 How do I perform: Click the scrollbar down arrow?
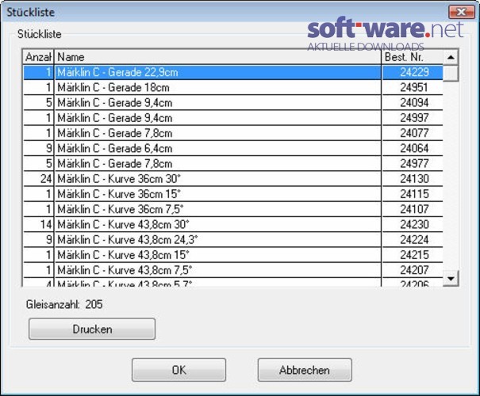coord(451,278)
